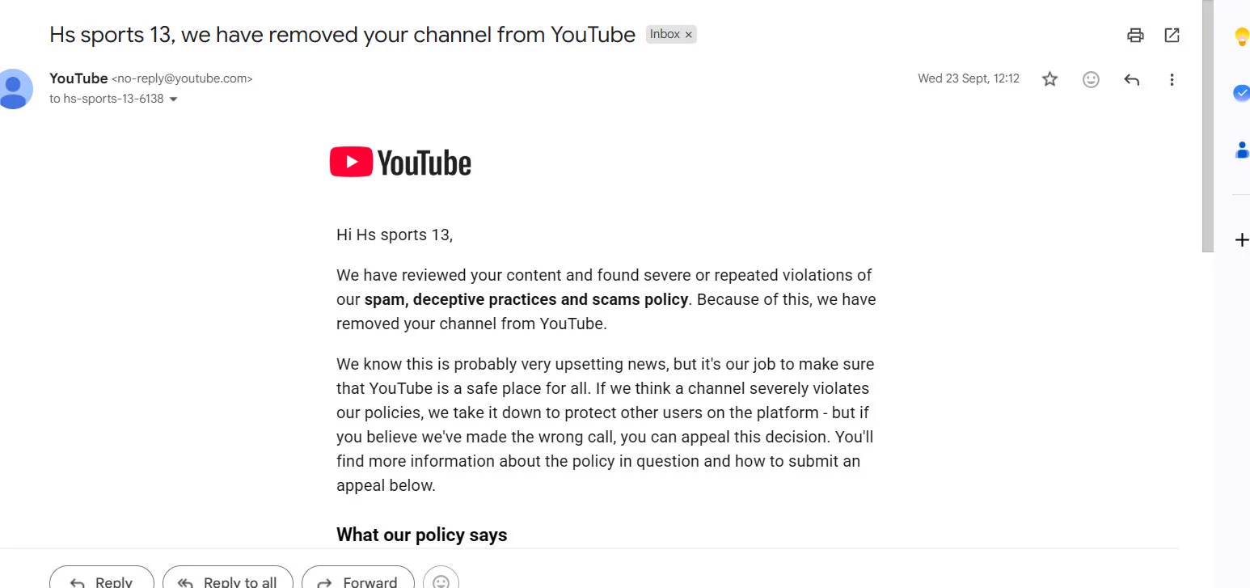Screen dimensions: 1250x588
Task: Click the YouTube logo in the email
Action: click(x=400, y=163)
